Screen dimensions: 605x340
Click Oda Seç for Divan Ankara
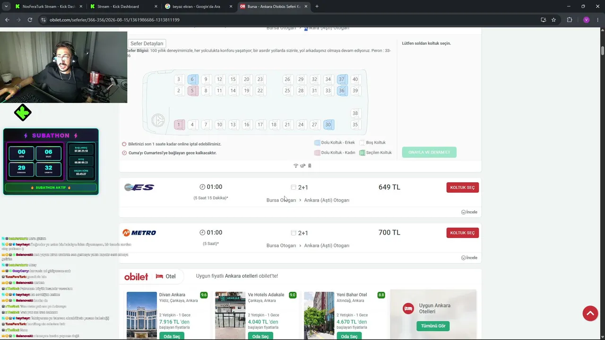tap(172, 336)
